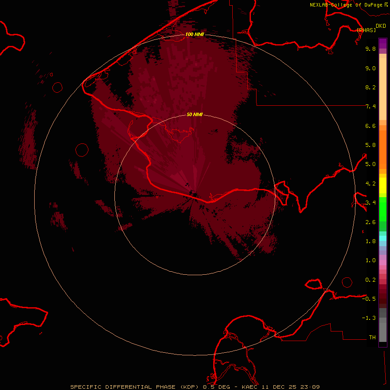Click the 1.0 scale value
390x390 pixels.
pyautogui.click(x=370, y=260)
